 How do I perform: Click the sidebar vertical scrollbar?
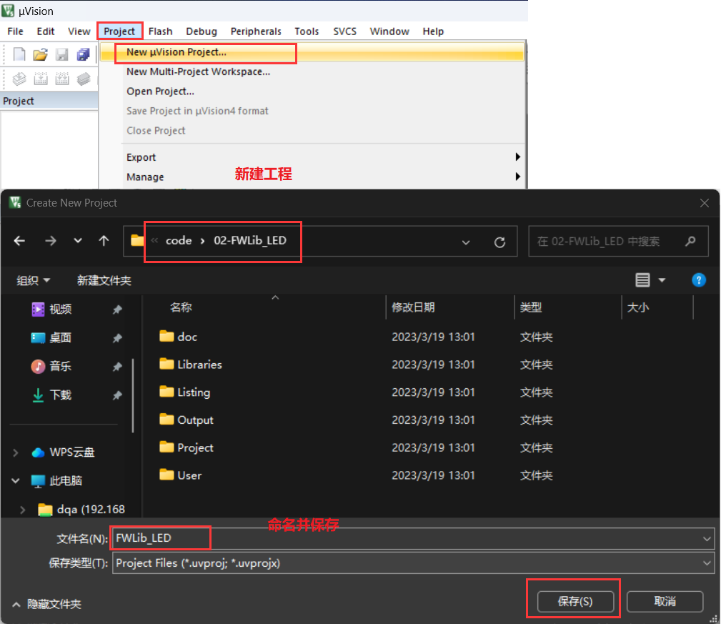(133, 395)
